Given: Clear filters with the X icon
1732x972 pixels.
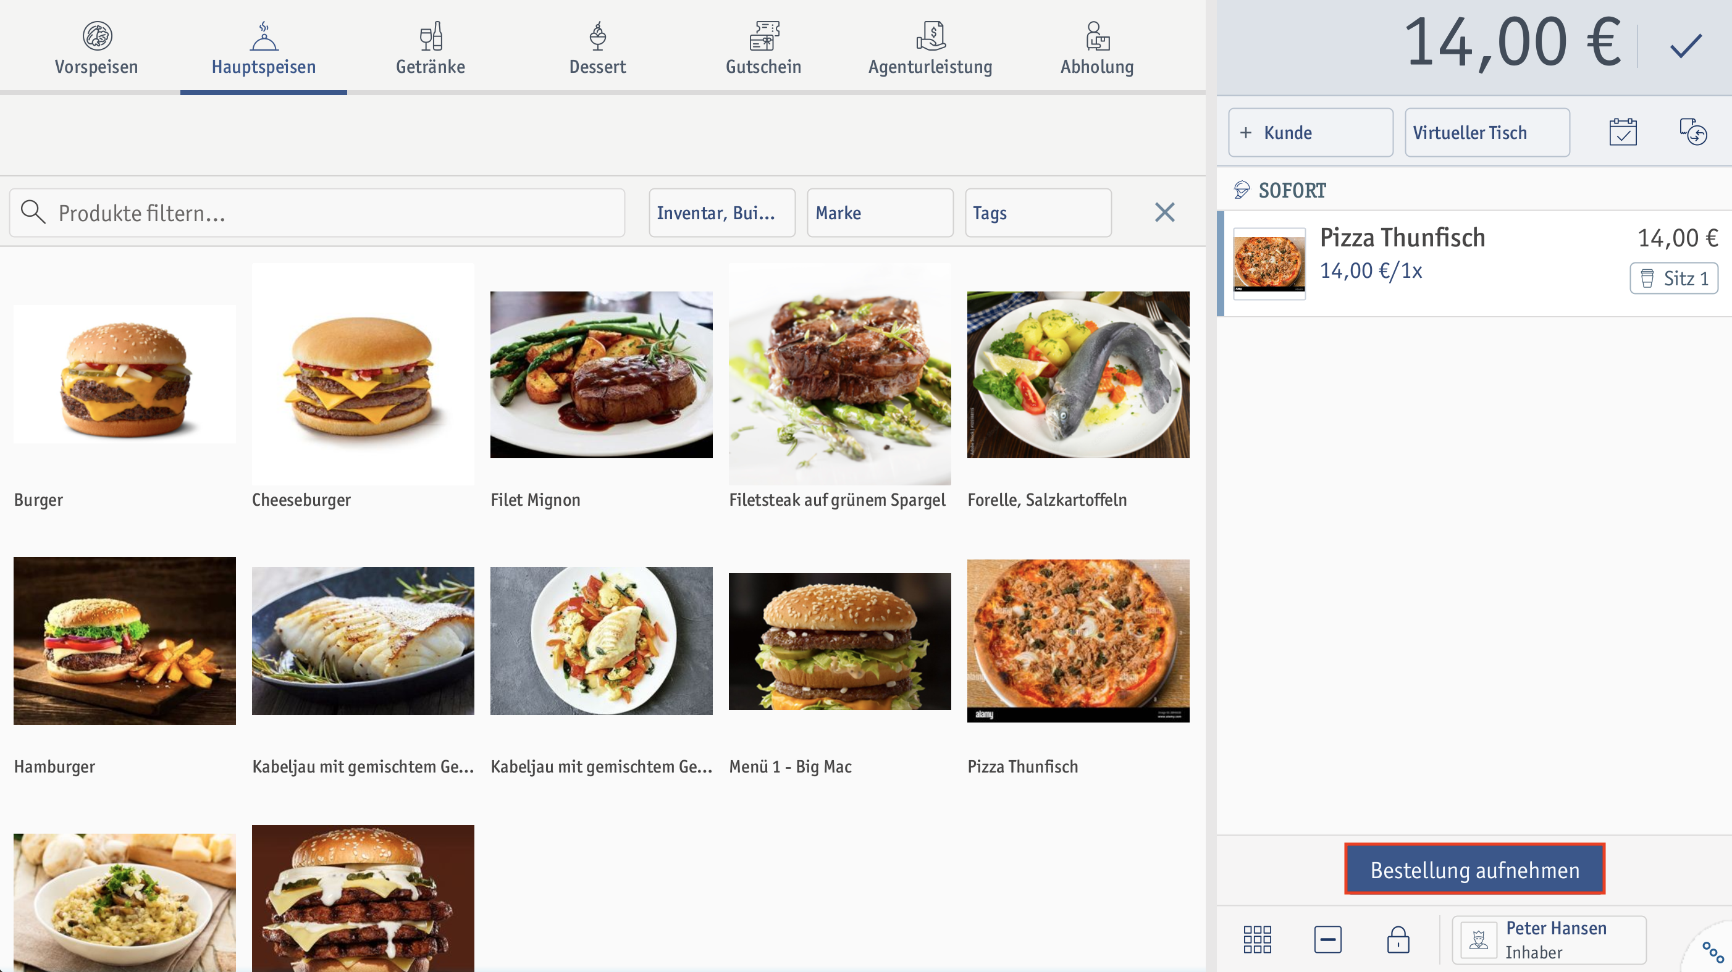Looking at the screenshot, I should tap(1164, 212).
